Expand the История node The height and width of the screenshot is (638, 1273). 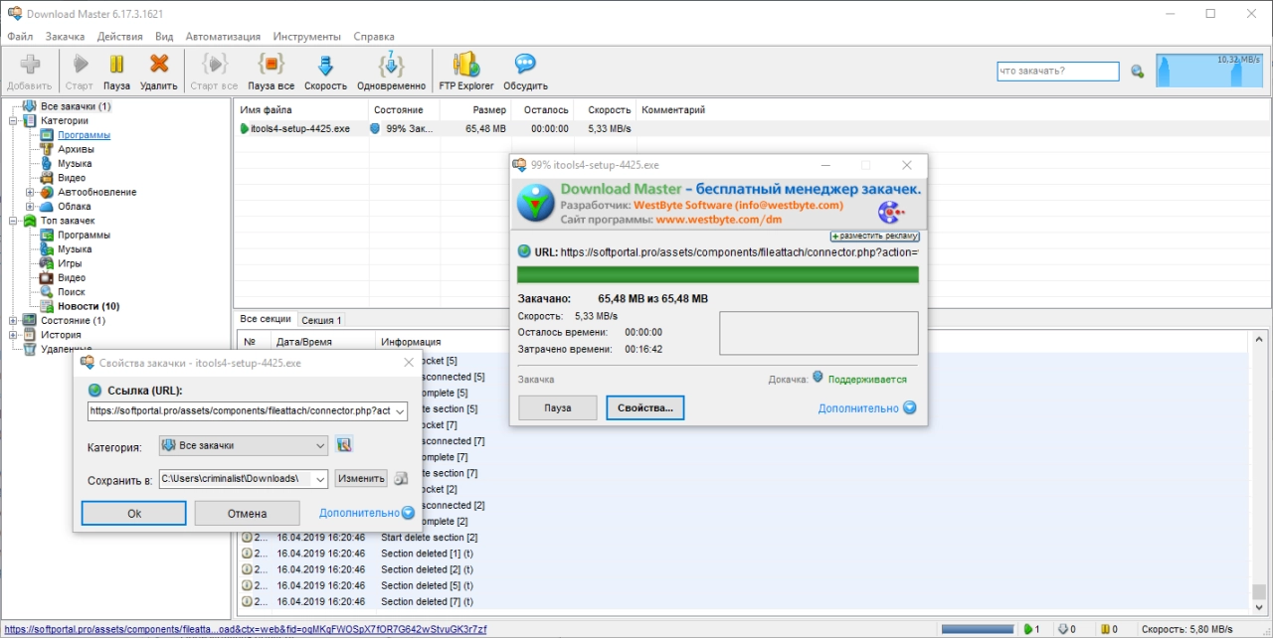pos(14,335)
